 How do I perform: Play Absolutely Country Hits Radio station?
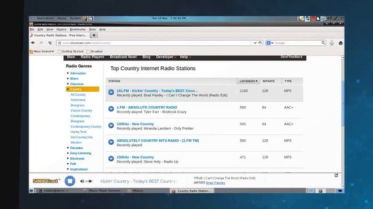(x=111, y=142)
